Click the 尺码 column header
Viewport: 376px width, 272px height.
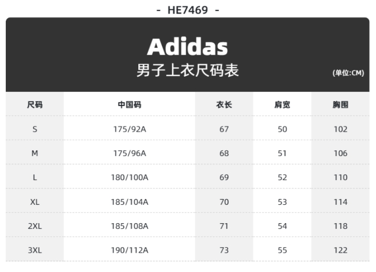(x=35, y=104)
